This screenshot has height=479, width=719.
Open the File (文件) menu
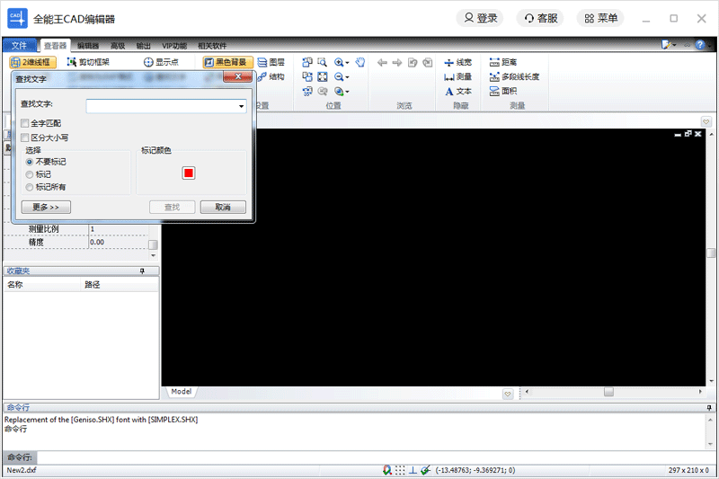click(x=20, y=45)
